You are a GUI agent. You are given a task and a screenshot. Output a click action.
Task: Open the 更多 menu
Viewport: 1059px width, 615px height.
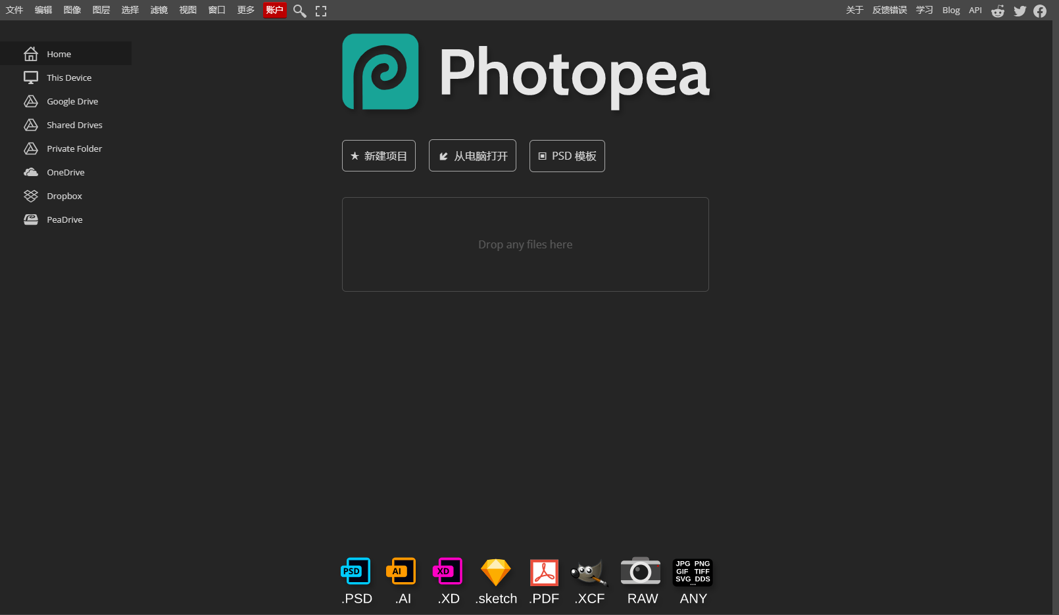pos(246,10)
